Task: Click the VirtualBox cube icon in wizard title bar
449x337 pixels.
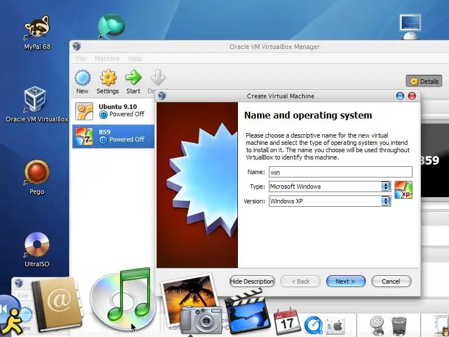Action: [162, 95]
